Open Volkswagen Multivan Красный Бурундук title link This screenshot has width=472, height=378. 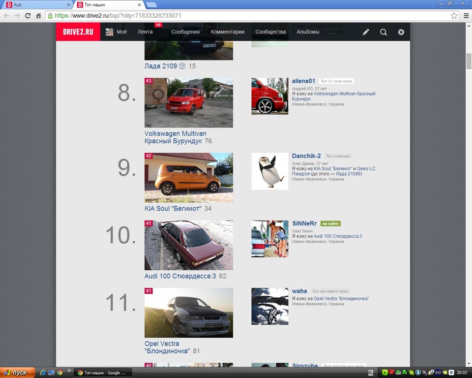(175, 137)
